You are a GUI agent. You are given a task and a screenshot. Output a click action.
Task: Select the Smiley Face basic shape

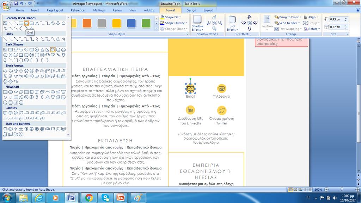pyautogui.click(x=31, y=55)
